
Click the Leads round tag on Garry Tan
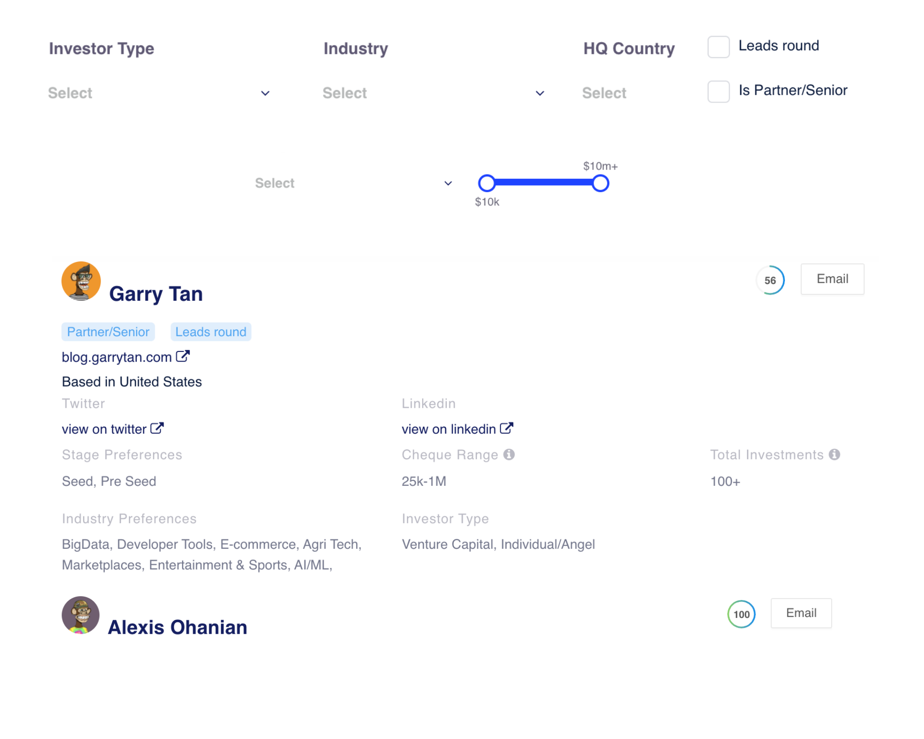(211, 332)
